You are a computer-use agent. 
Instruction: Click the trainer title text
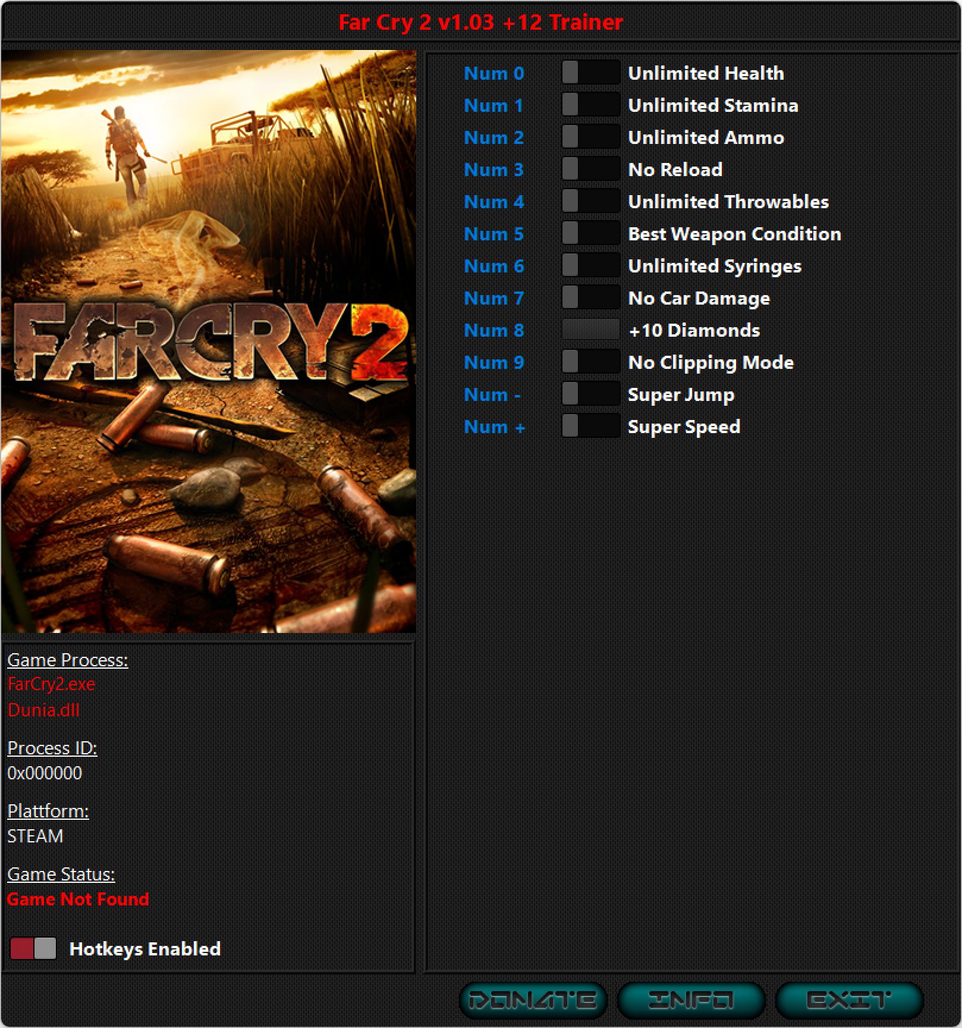[481, 22]
